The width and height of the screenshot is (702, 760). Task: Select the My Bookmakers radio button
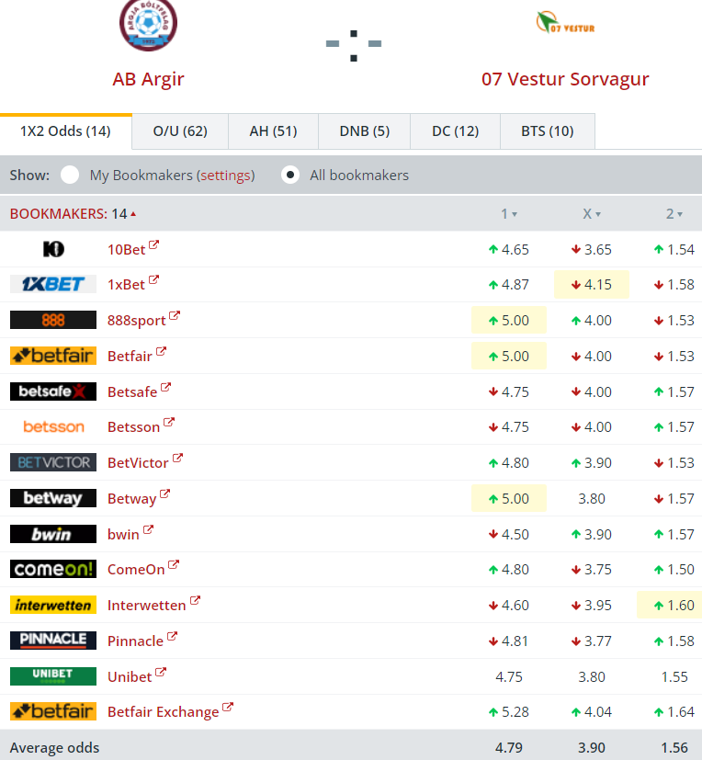70,175
